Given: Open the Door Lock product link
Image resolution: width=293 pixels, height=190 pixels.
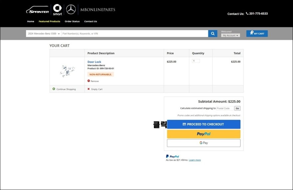Looking at the screenshot, I should [94, 62].
